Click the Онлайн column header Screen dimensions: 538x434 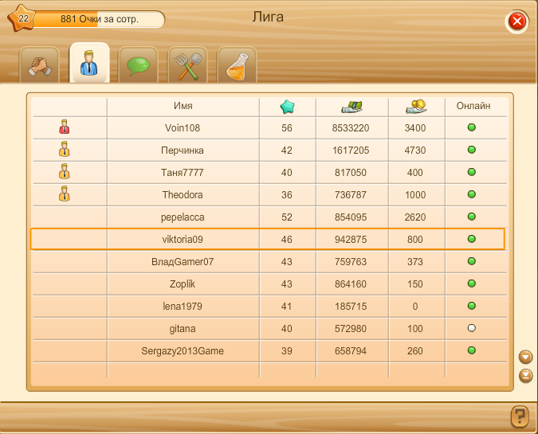coord(473,106)
